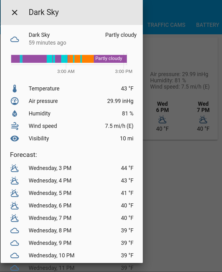Open the BATTERY tab
Image resolution: width=222 pixels, height=272 pixels.
[207, 25]
